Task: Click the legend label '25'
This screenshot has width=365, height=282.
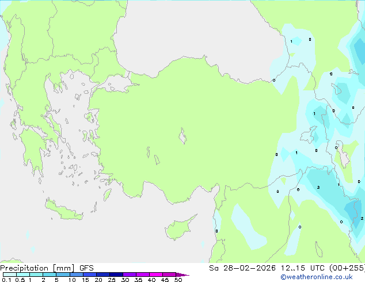Action: click(x=112, y=280)
